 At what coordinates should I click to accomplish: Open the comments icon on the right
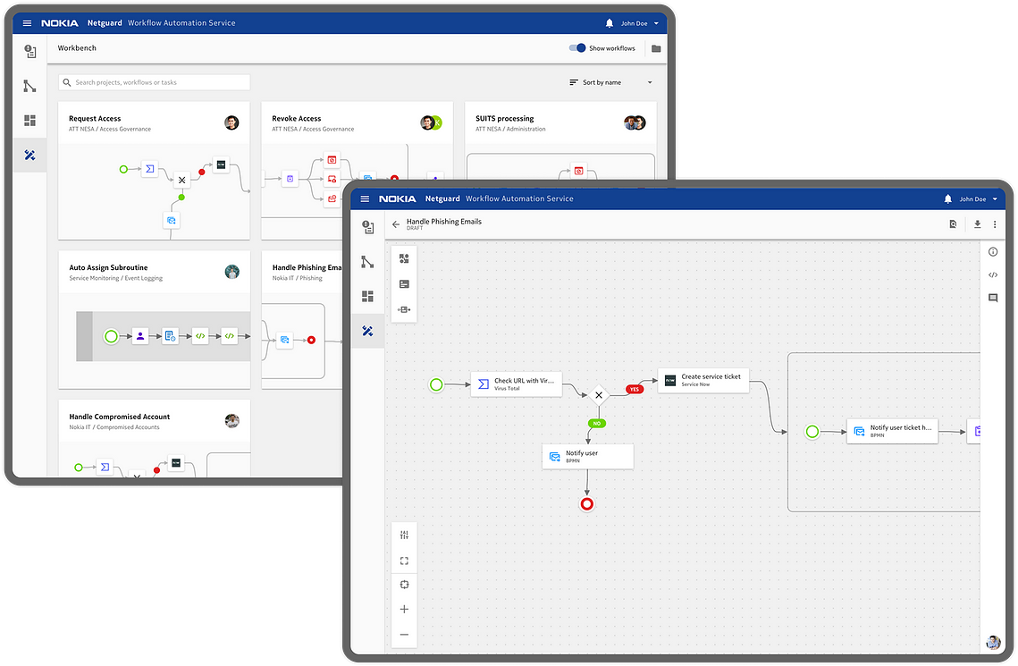coord(993,298)
